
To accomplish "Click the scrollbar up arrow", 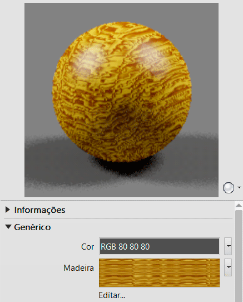I will 239,205.
